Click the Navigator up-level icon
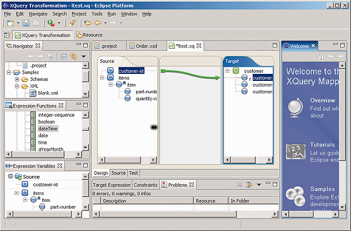This screenshot has width=351, height=231. point(50,56)
